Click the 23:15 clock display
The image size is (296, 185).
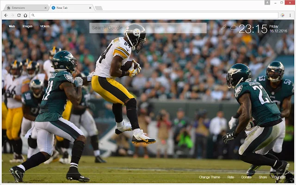point(253,29)
